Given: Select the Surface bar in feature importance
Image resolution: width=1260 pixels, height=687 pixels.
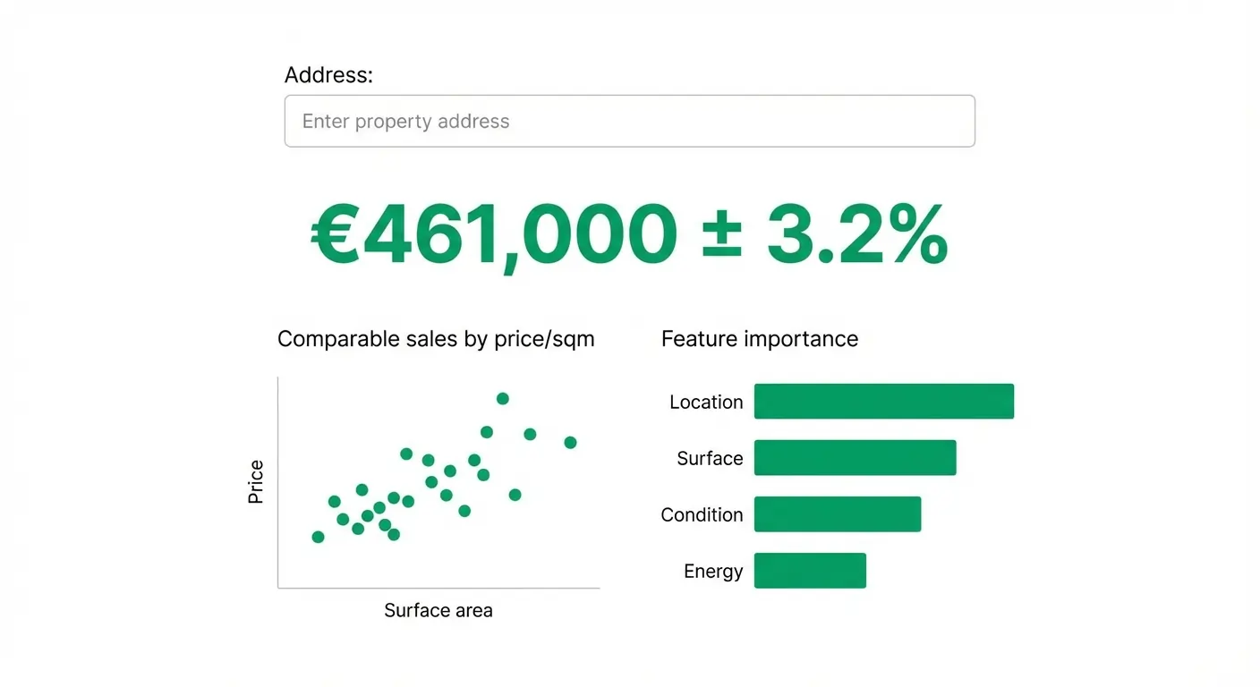Looking at the screenshot, I should [855, 458].
